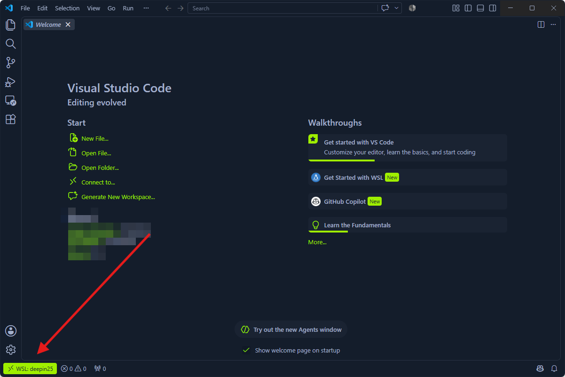Screen dimensions: 565x377
Task: Click Try out the new Agents window
Action: 291,329
